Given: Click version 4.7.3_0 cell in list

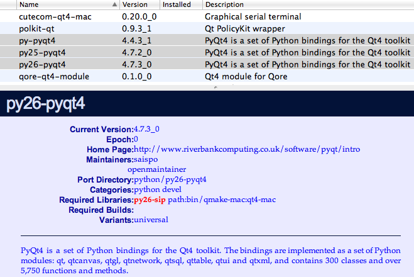Looking at the screenshot, I should pyautogui.click(x=137, y=64).
